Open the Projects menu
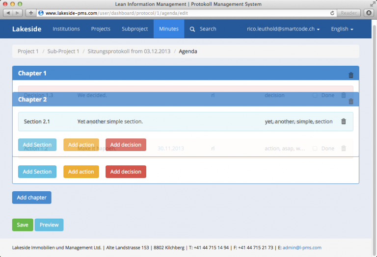Viewport: 377px width, 257px height. pyautogui.click(x=101, y=29)
